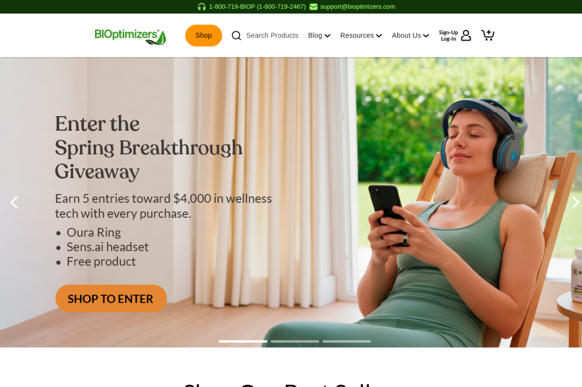Click the BiOptimizers logo
The image size is (582, 387).
(x=130, y=37)
